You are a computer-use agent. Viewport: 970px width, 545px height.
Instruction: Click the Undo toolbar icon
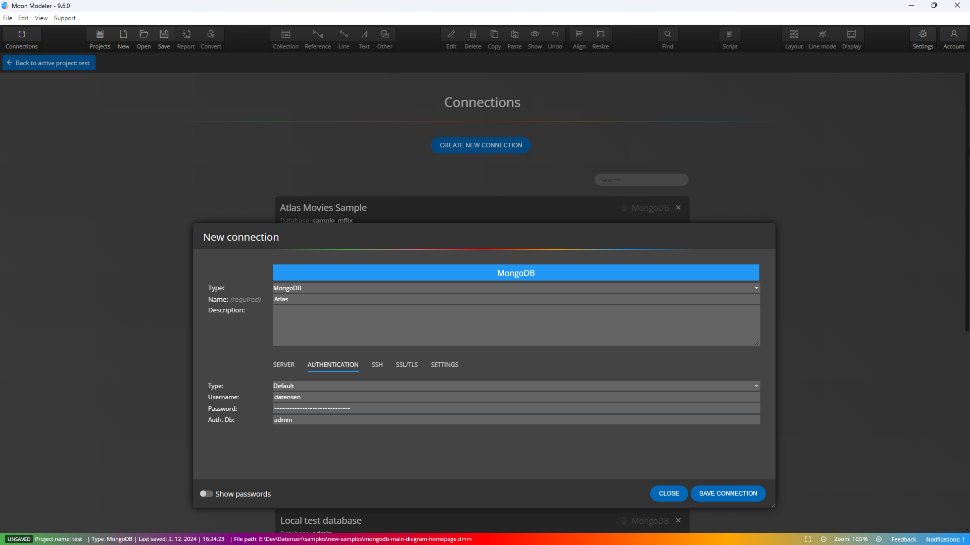click(555, 39)
